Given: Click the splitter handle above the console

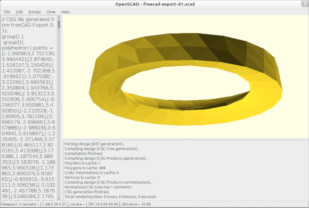Looking at the screenshot, I should coord(185,138).
